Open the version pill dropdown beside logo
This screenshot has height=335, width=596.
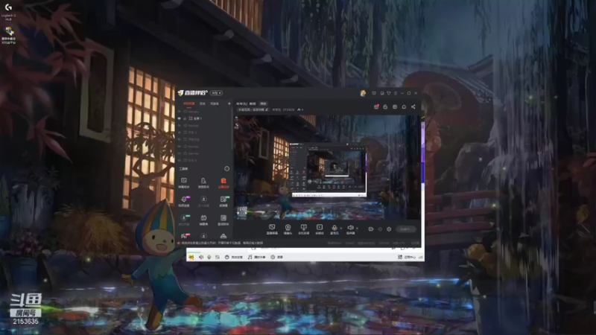coord(216,93)
